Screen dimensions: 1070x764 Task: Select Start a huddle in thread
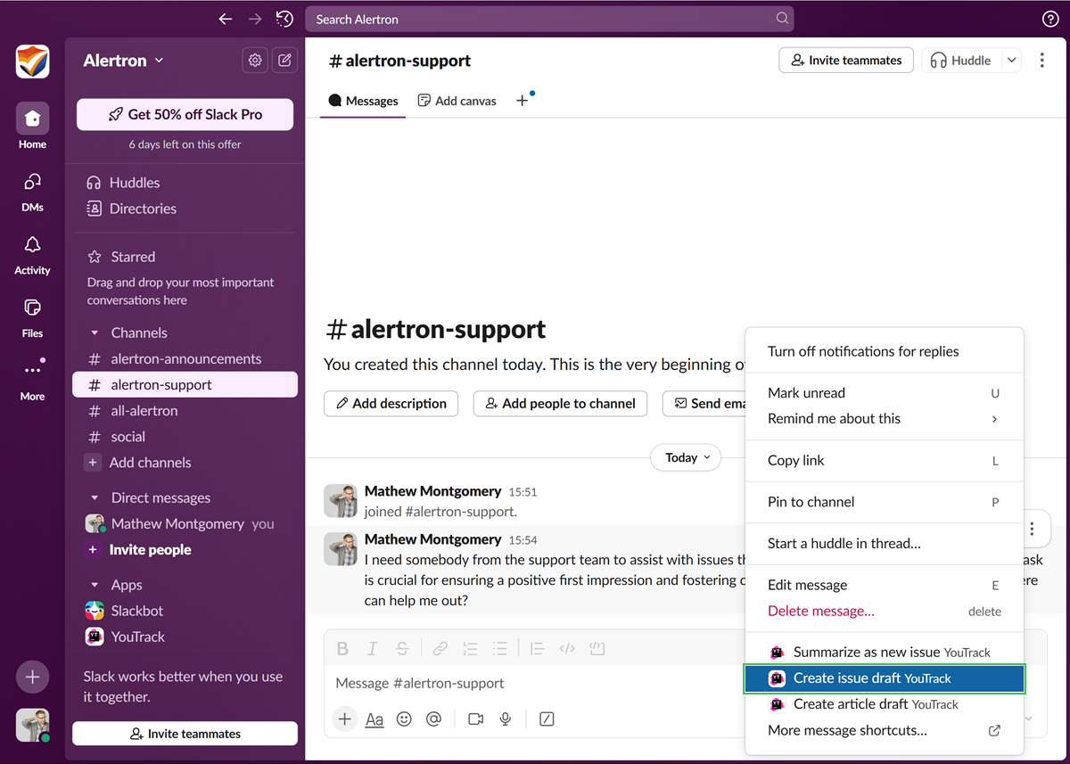884,543
